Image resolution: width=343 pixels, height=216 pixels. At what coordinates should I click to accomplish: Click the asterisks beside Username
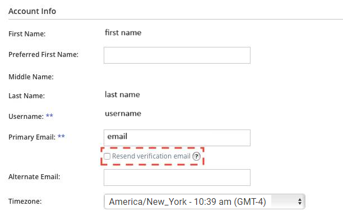pyautogui.click(x=49, y=116)
